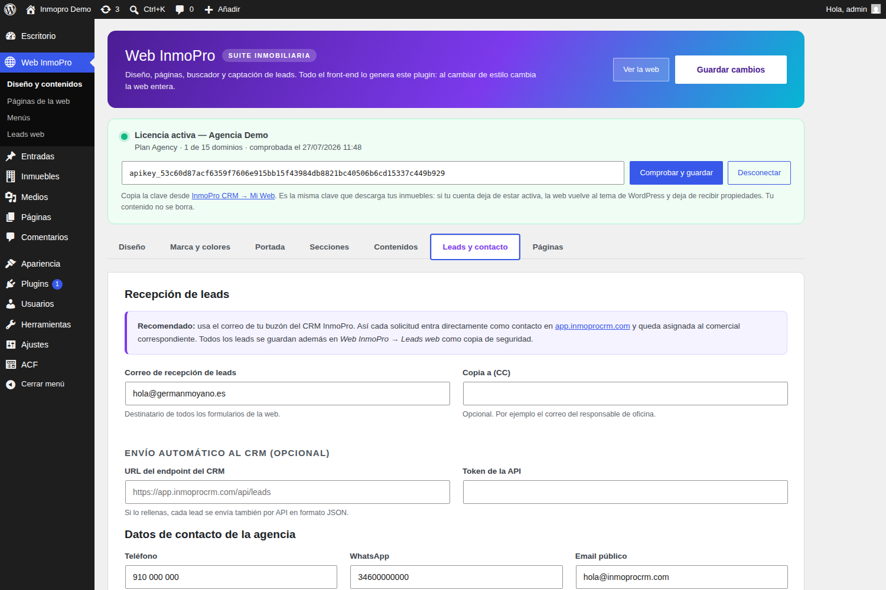Click the WhatsApp input field
The width and height of the screenshot is (886, 590).
pos(456,577)
